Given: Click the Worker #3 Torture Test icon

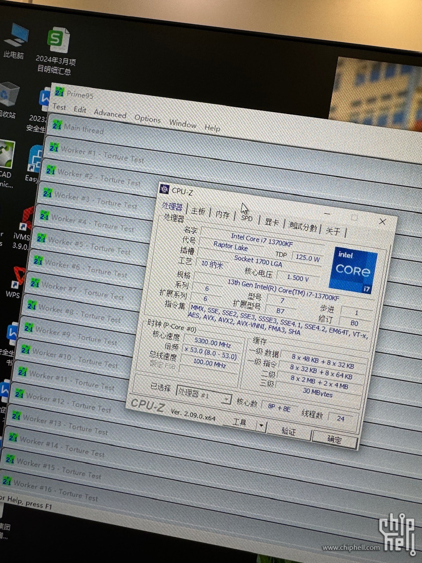Looking at the screenshot, I should tap(47, 193).
